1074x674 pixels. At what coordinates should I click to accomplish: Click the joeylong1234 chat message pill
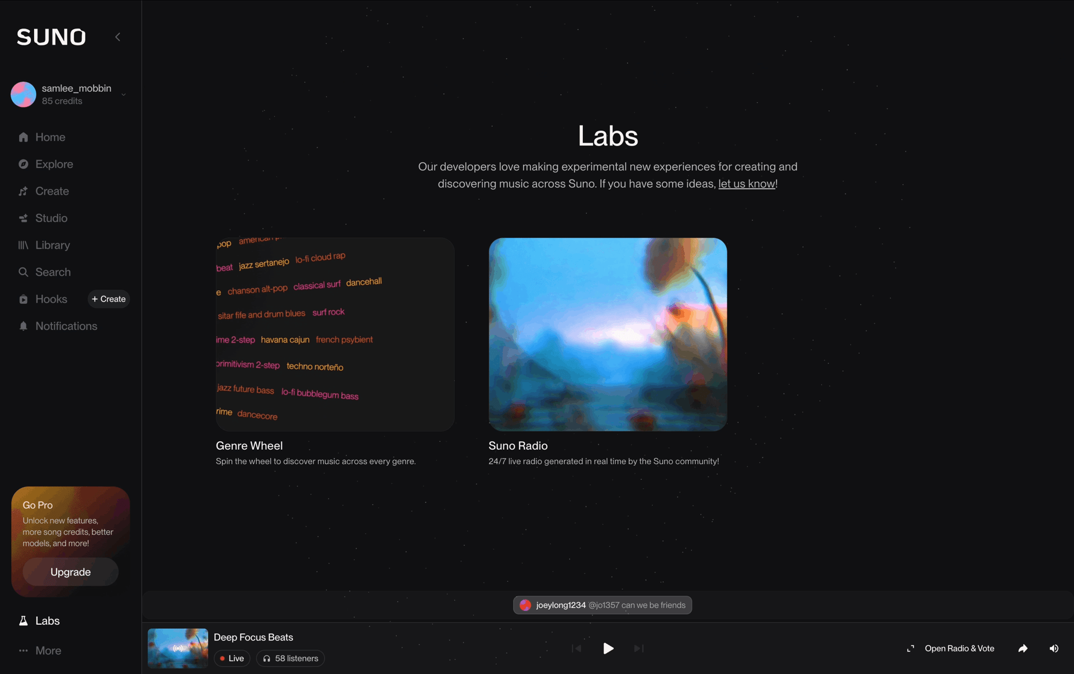tap(602, 605)
